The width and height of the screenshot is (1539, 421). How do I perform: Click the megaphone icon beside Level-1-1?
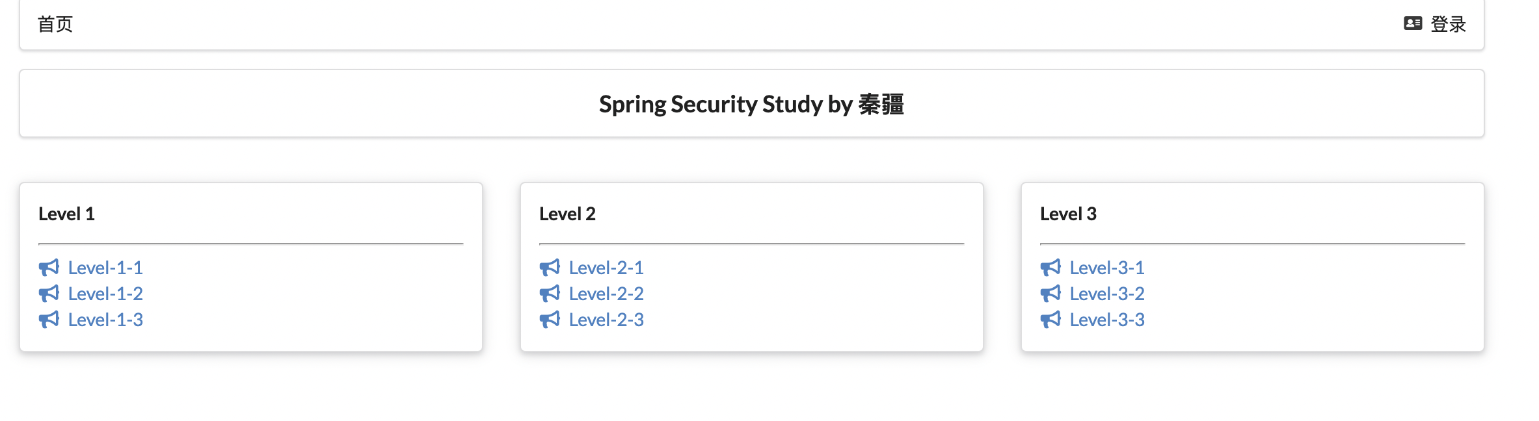click(x=49, y=268)
